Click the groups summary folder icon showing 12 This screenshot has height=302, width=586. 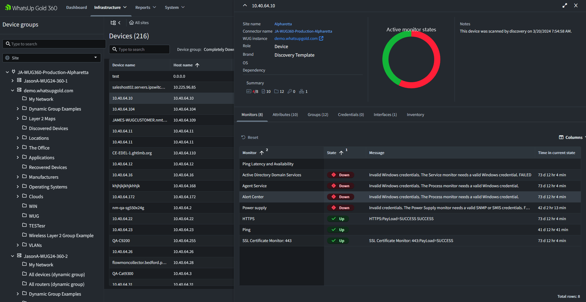coord(276,91)
